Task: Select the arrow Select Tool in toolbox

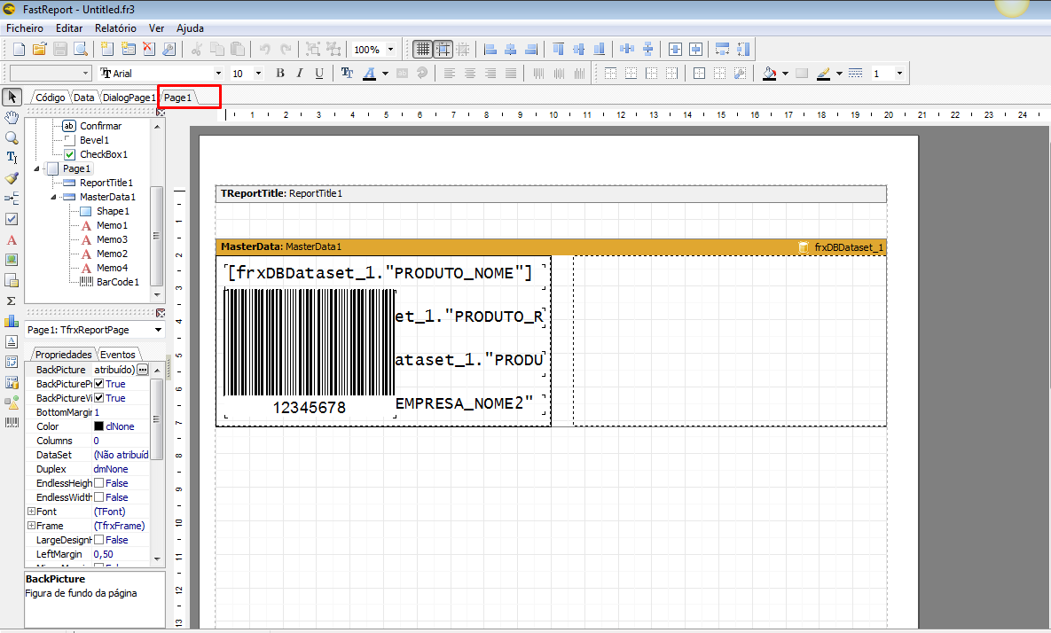Action: 12,98
